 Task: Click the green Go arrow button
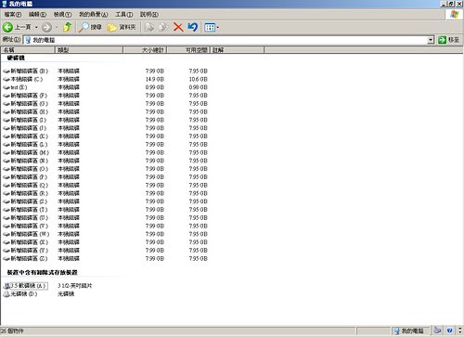(442, 40)
